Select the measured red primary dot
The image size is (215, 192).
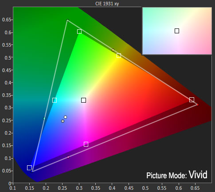pos(198,105)
